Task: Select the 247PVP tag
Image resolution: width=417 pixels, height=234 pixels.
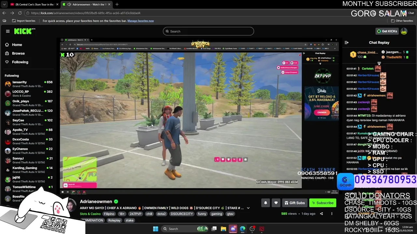Action: (x=136, y=214)
